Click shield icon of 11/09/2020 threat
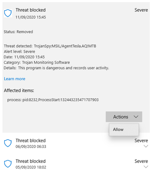The width and height of the screenshot is (158, 174). coord(8,13)
